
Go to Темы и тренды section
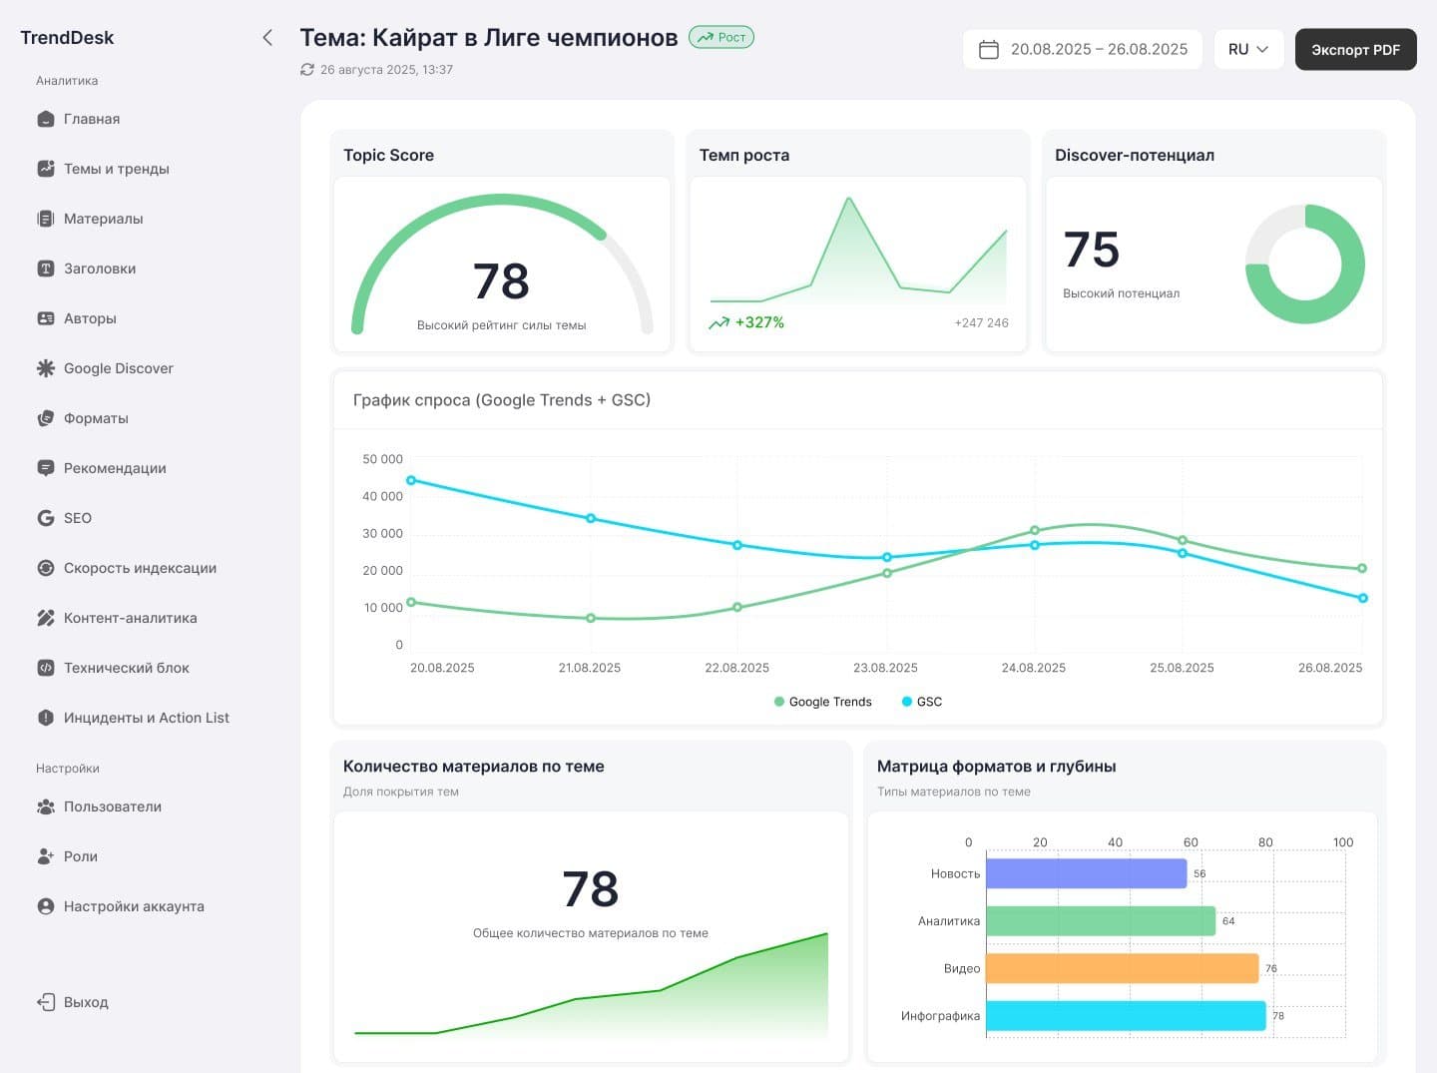tap(117, 169)
